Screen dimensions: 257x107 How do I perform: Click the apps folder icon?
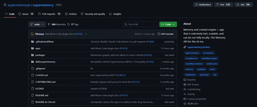[32, 48]
